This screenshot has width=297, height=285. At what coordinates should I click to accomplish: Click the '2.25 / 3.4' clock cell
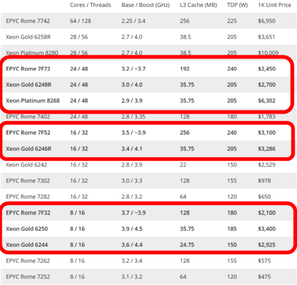coord(133,21)
